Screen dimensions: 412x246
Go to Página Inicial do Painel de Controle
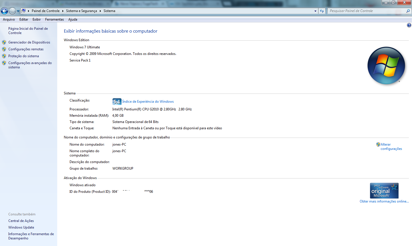[28, 31]
